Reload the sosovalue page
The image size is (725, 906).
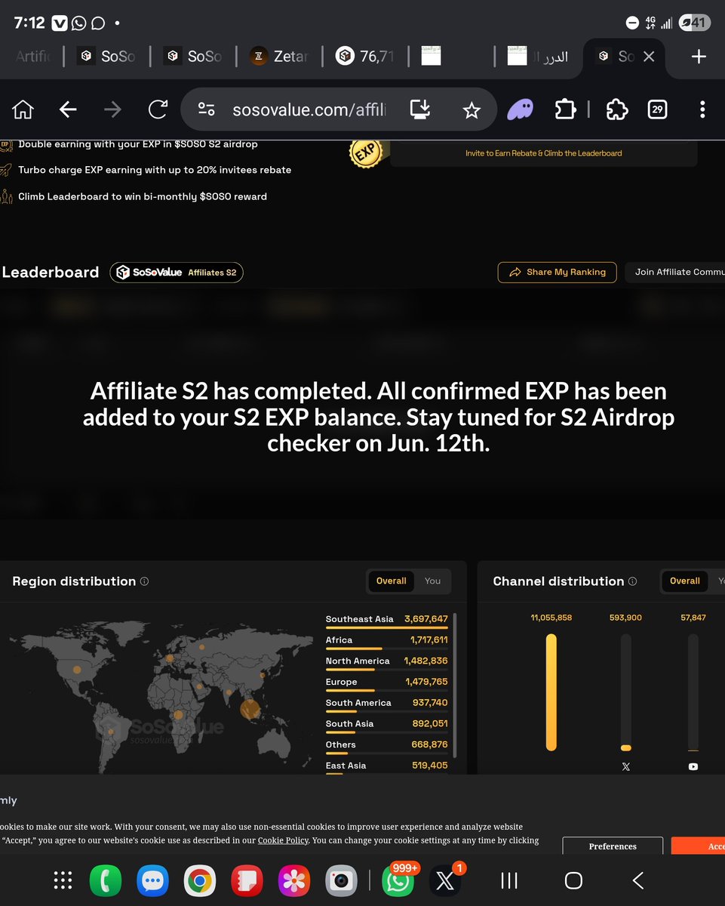coord(158,110)
